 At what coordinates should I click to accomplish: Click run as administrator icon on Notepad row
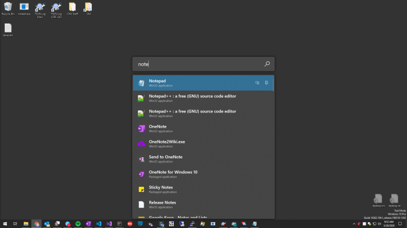pos(257,83)
